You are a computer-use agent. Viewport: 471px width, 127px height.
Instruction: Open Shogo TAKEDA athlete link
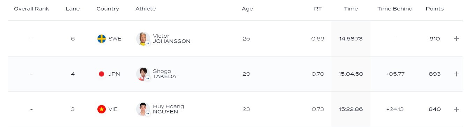[x=164, y=74]
